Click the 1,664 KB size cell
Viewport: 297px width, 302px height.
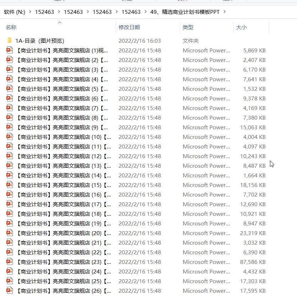pyautogui.click(x=254, y=176)
